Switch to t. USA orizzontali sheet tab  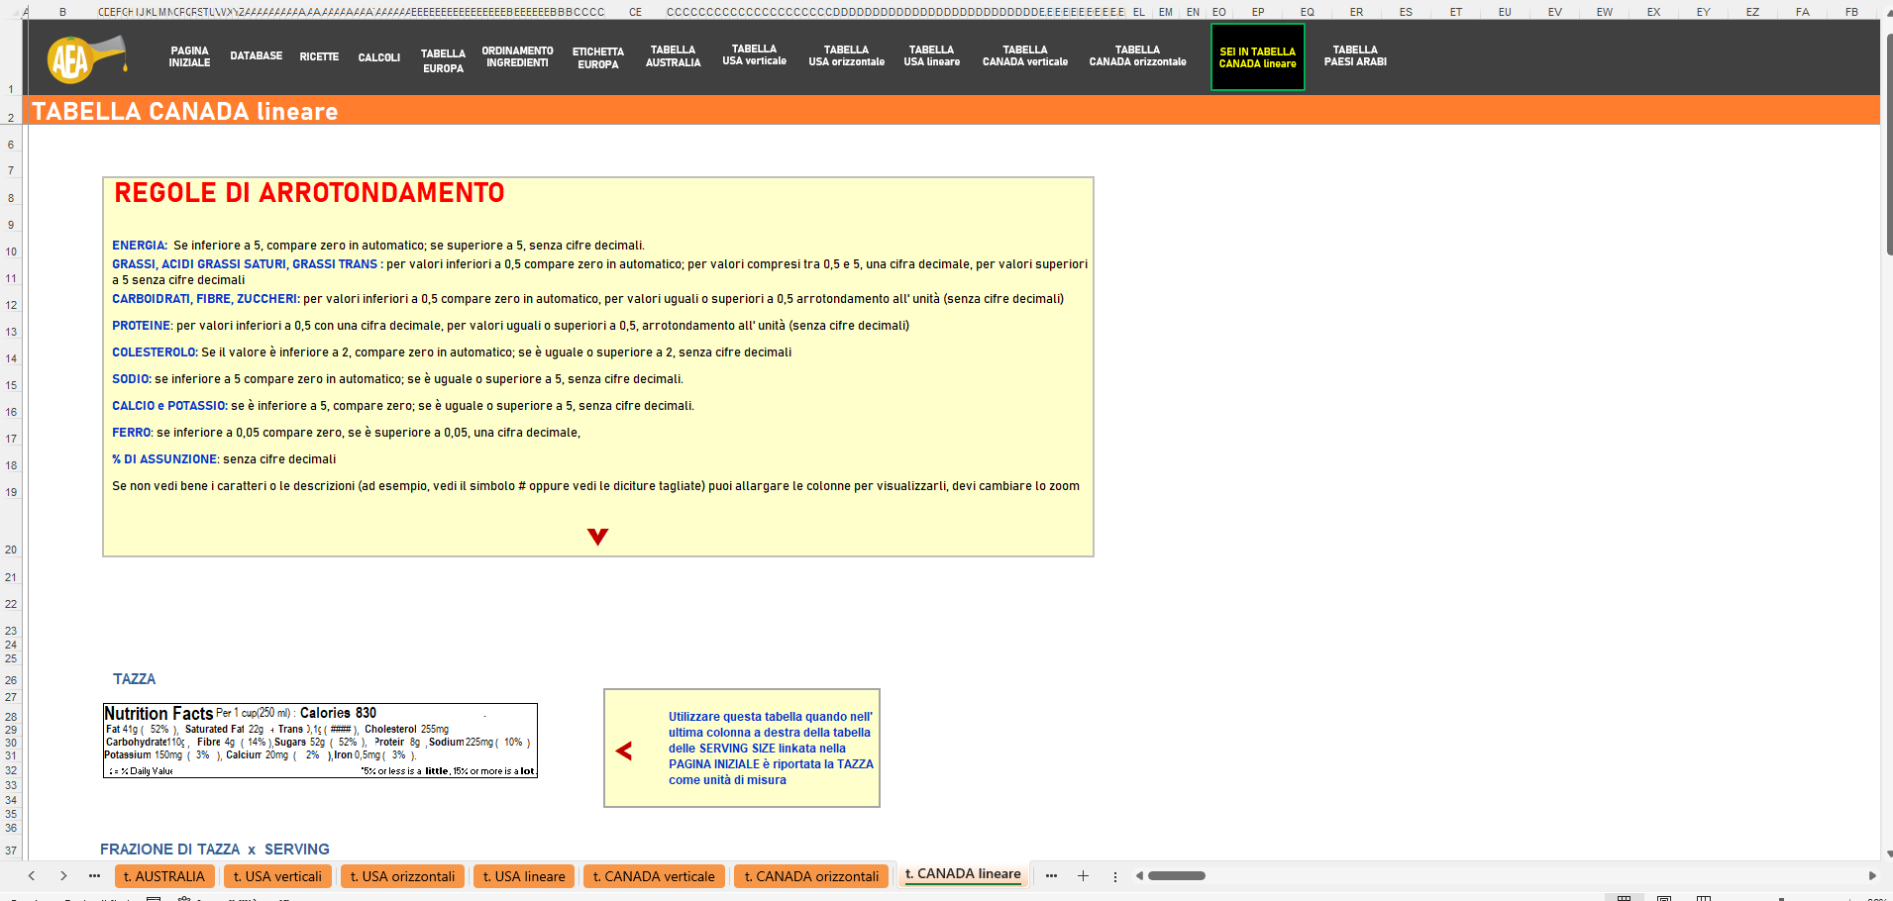[x=402, y=876]
